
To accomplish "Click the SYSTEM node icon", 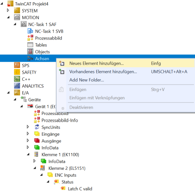I will click(x=17, y=11).
